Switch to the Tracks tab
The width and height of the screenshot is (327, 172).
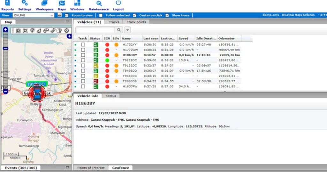(x=114, y=22)
